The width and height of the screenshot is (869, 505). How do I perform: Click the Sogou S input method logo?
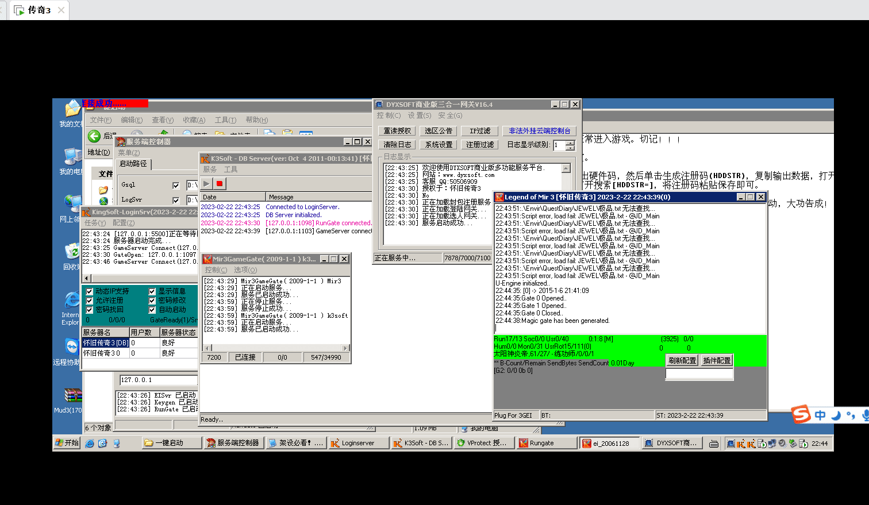point(801,414)
